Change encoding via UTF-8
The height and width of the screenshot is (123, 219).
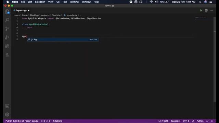[186, 121]
